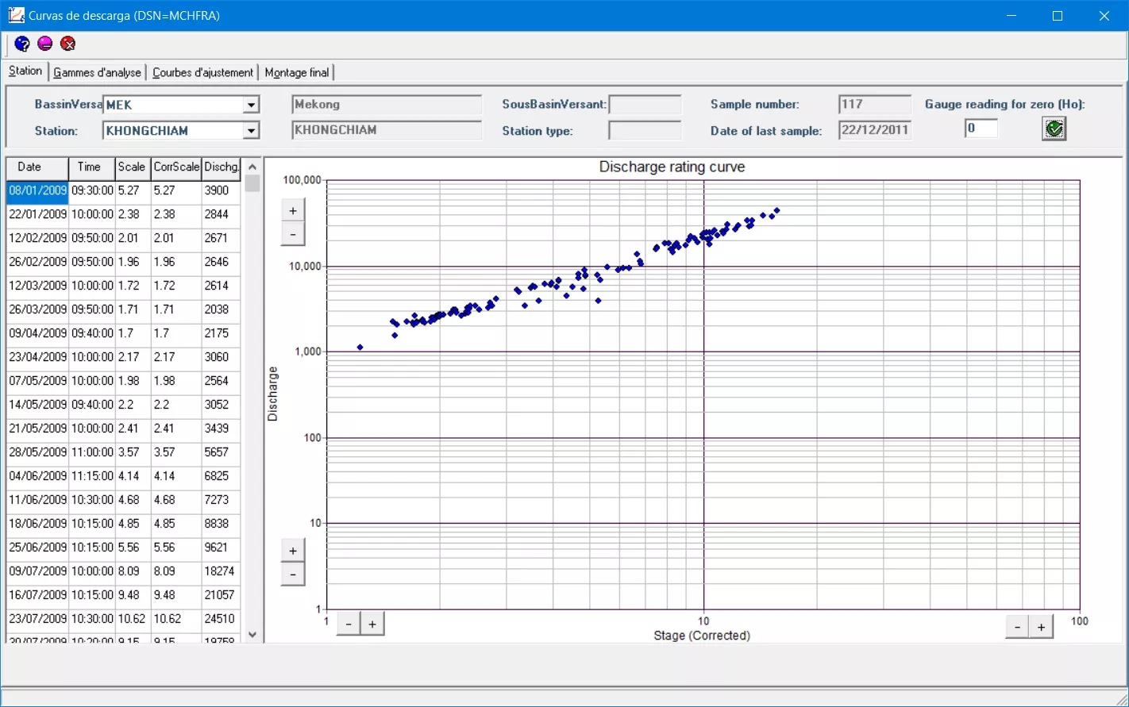Click the Gauge reading for zero input field
Viewport: 1129px width, 707px height.
tap(981, 129)
